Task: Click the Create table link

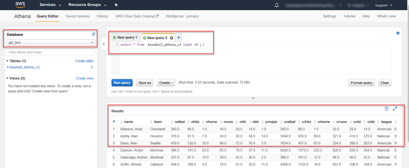Action: point(84,61)
